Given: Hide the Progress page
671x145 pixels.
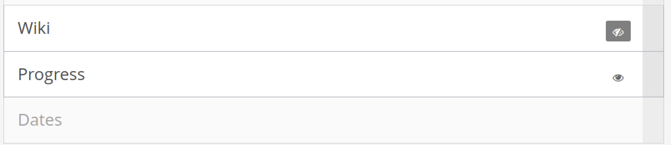Looking at the screenshot, I should point(618,78).
